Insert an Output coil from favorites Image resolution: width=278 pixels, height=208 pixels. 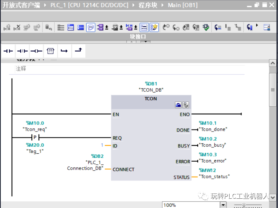point(36,51)
